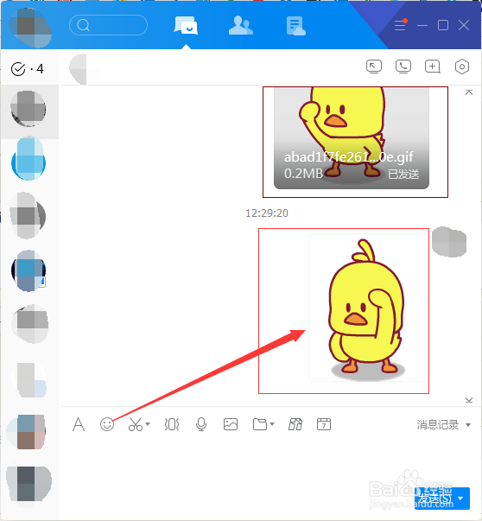482x521 pixels.
Task: Send a window shake nudge
Action: 172,424
